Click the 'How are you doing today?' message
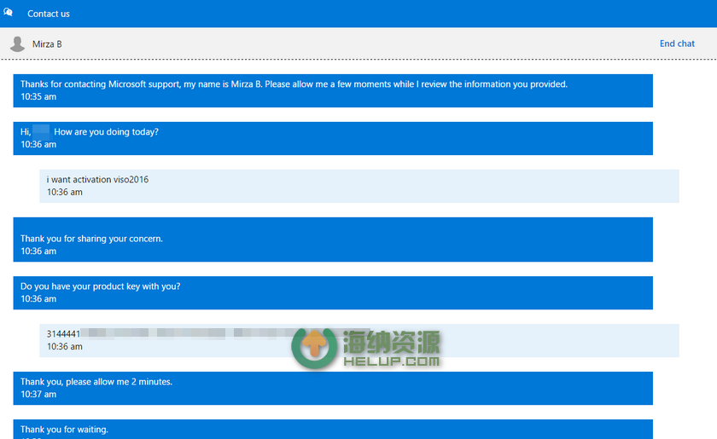Image resolution: width=717 pixels, height=439 pixels. [333, 138]
